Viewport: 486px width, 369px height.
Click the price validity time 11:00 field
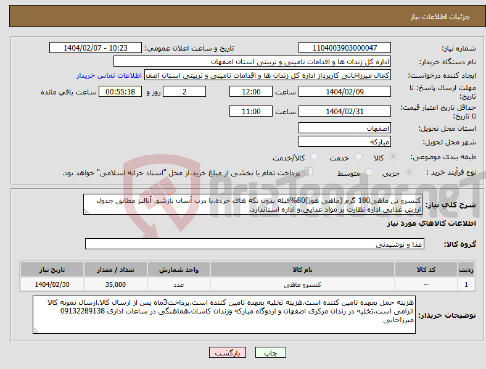click(x=251, y=111)
